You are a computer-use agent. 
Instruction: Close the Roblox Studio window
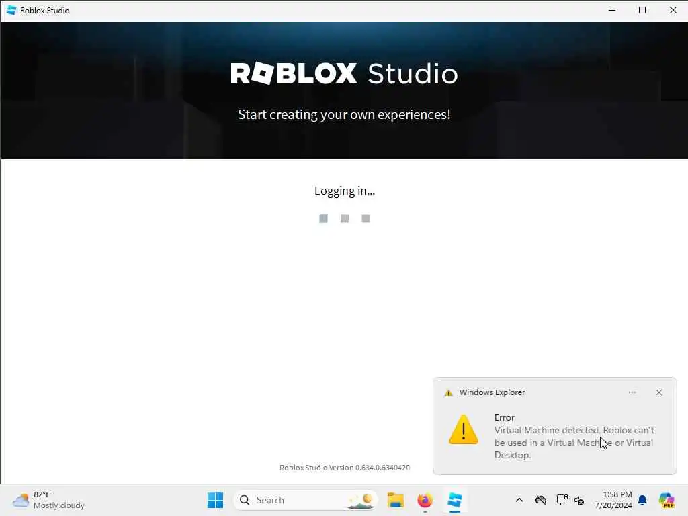pos(673,10)
